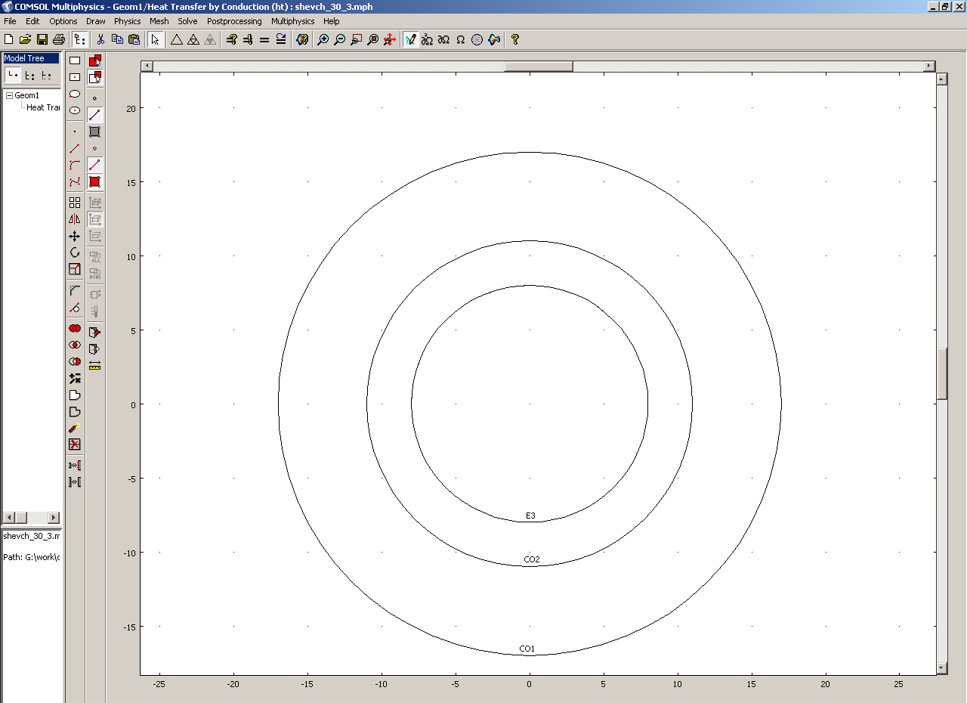Toggle the Model Tree button in toolbar
Screen dimensions: 967x703
79,39
